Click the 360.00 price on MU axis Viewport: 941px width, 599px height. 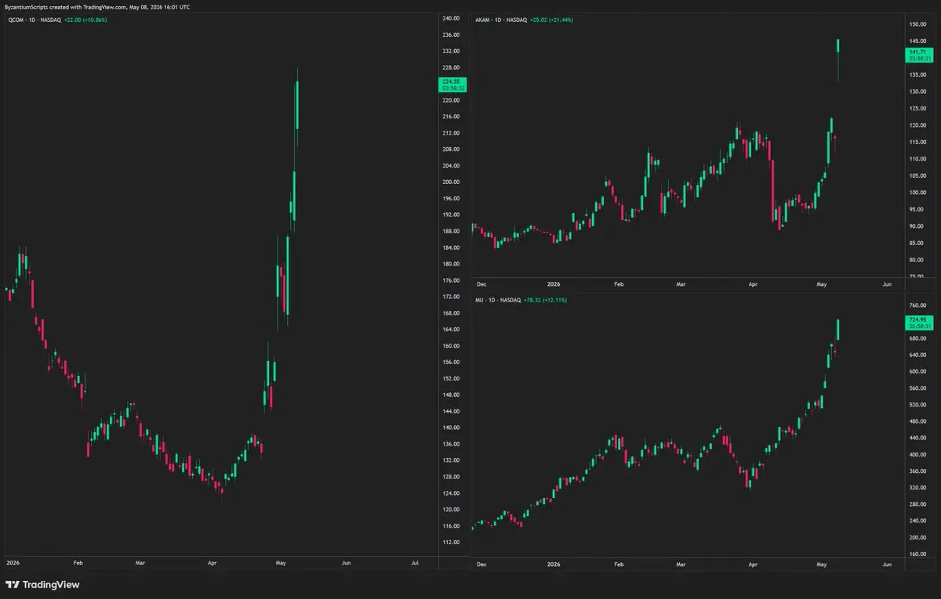(x=917, y=471)
